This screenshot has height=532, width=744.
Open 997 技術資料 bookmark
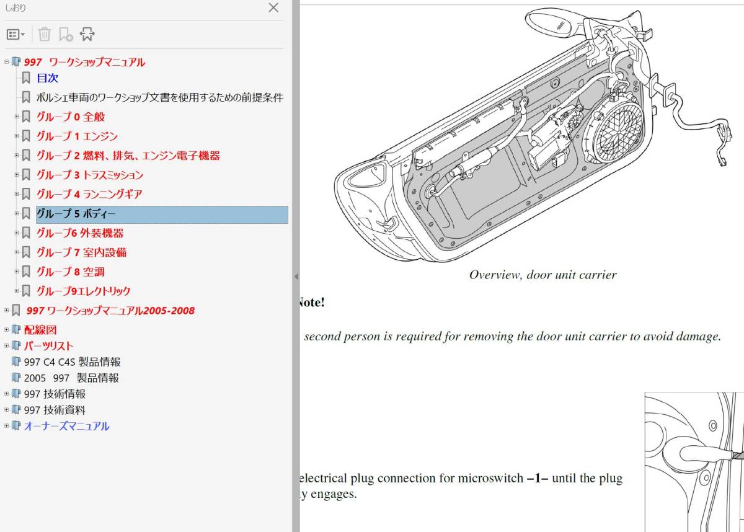pos(55,410)
